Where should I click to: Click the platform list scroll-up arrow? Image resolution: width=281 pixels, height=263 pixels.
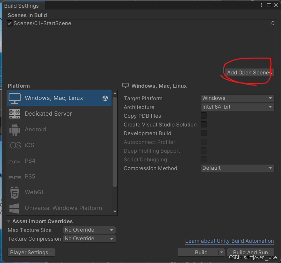pos(115,94)
